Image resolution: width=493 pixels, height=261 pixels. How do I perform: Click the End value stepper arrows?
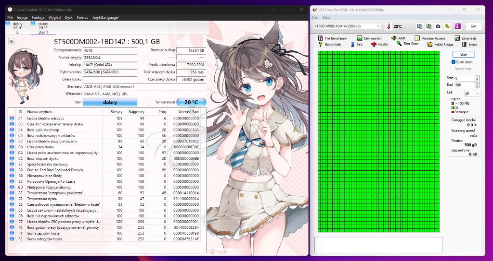click(x=478, y=84)
